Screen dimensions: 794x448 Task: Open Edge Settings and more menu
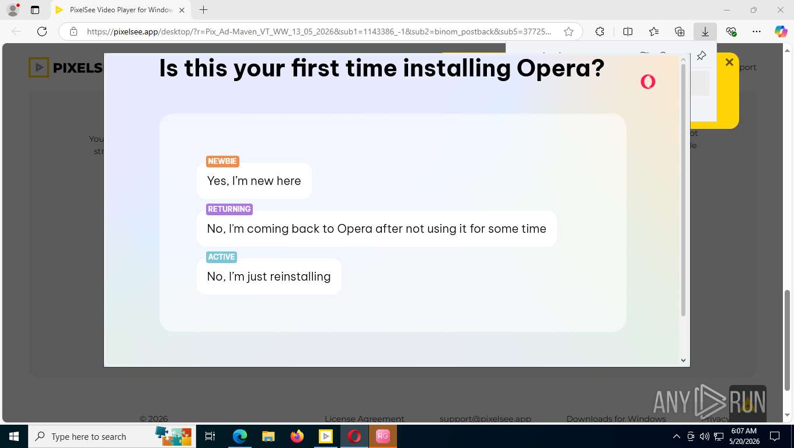pyautogui.click(x=757, y=32)
